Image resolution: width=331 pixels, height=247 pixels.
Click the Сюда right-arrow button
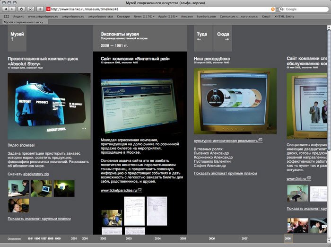pos(223,37)
